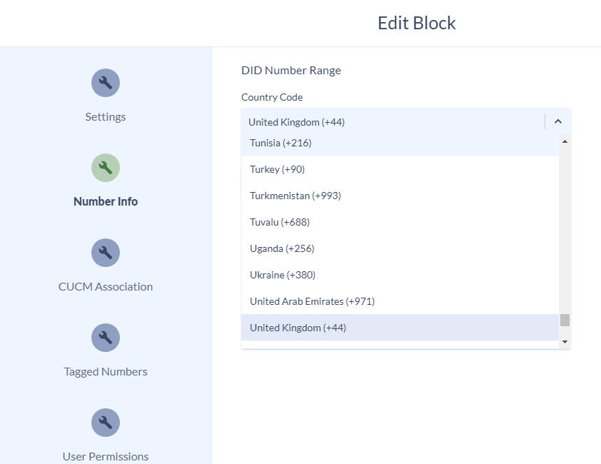Click the dropdown list scroll up arrow
This screenshot has width=601, height=464.
565,141
